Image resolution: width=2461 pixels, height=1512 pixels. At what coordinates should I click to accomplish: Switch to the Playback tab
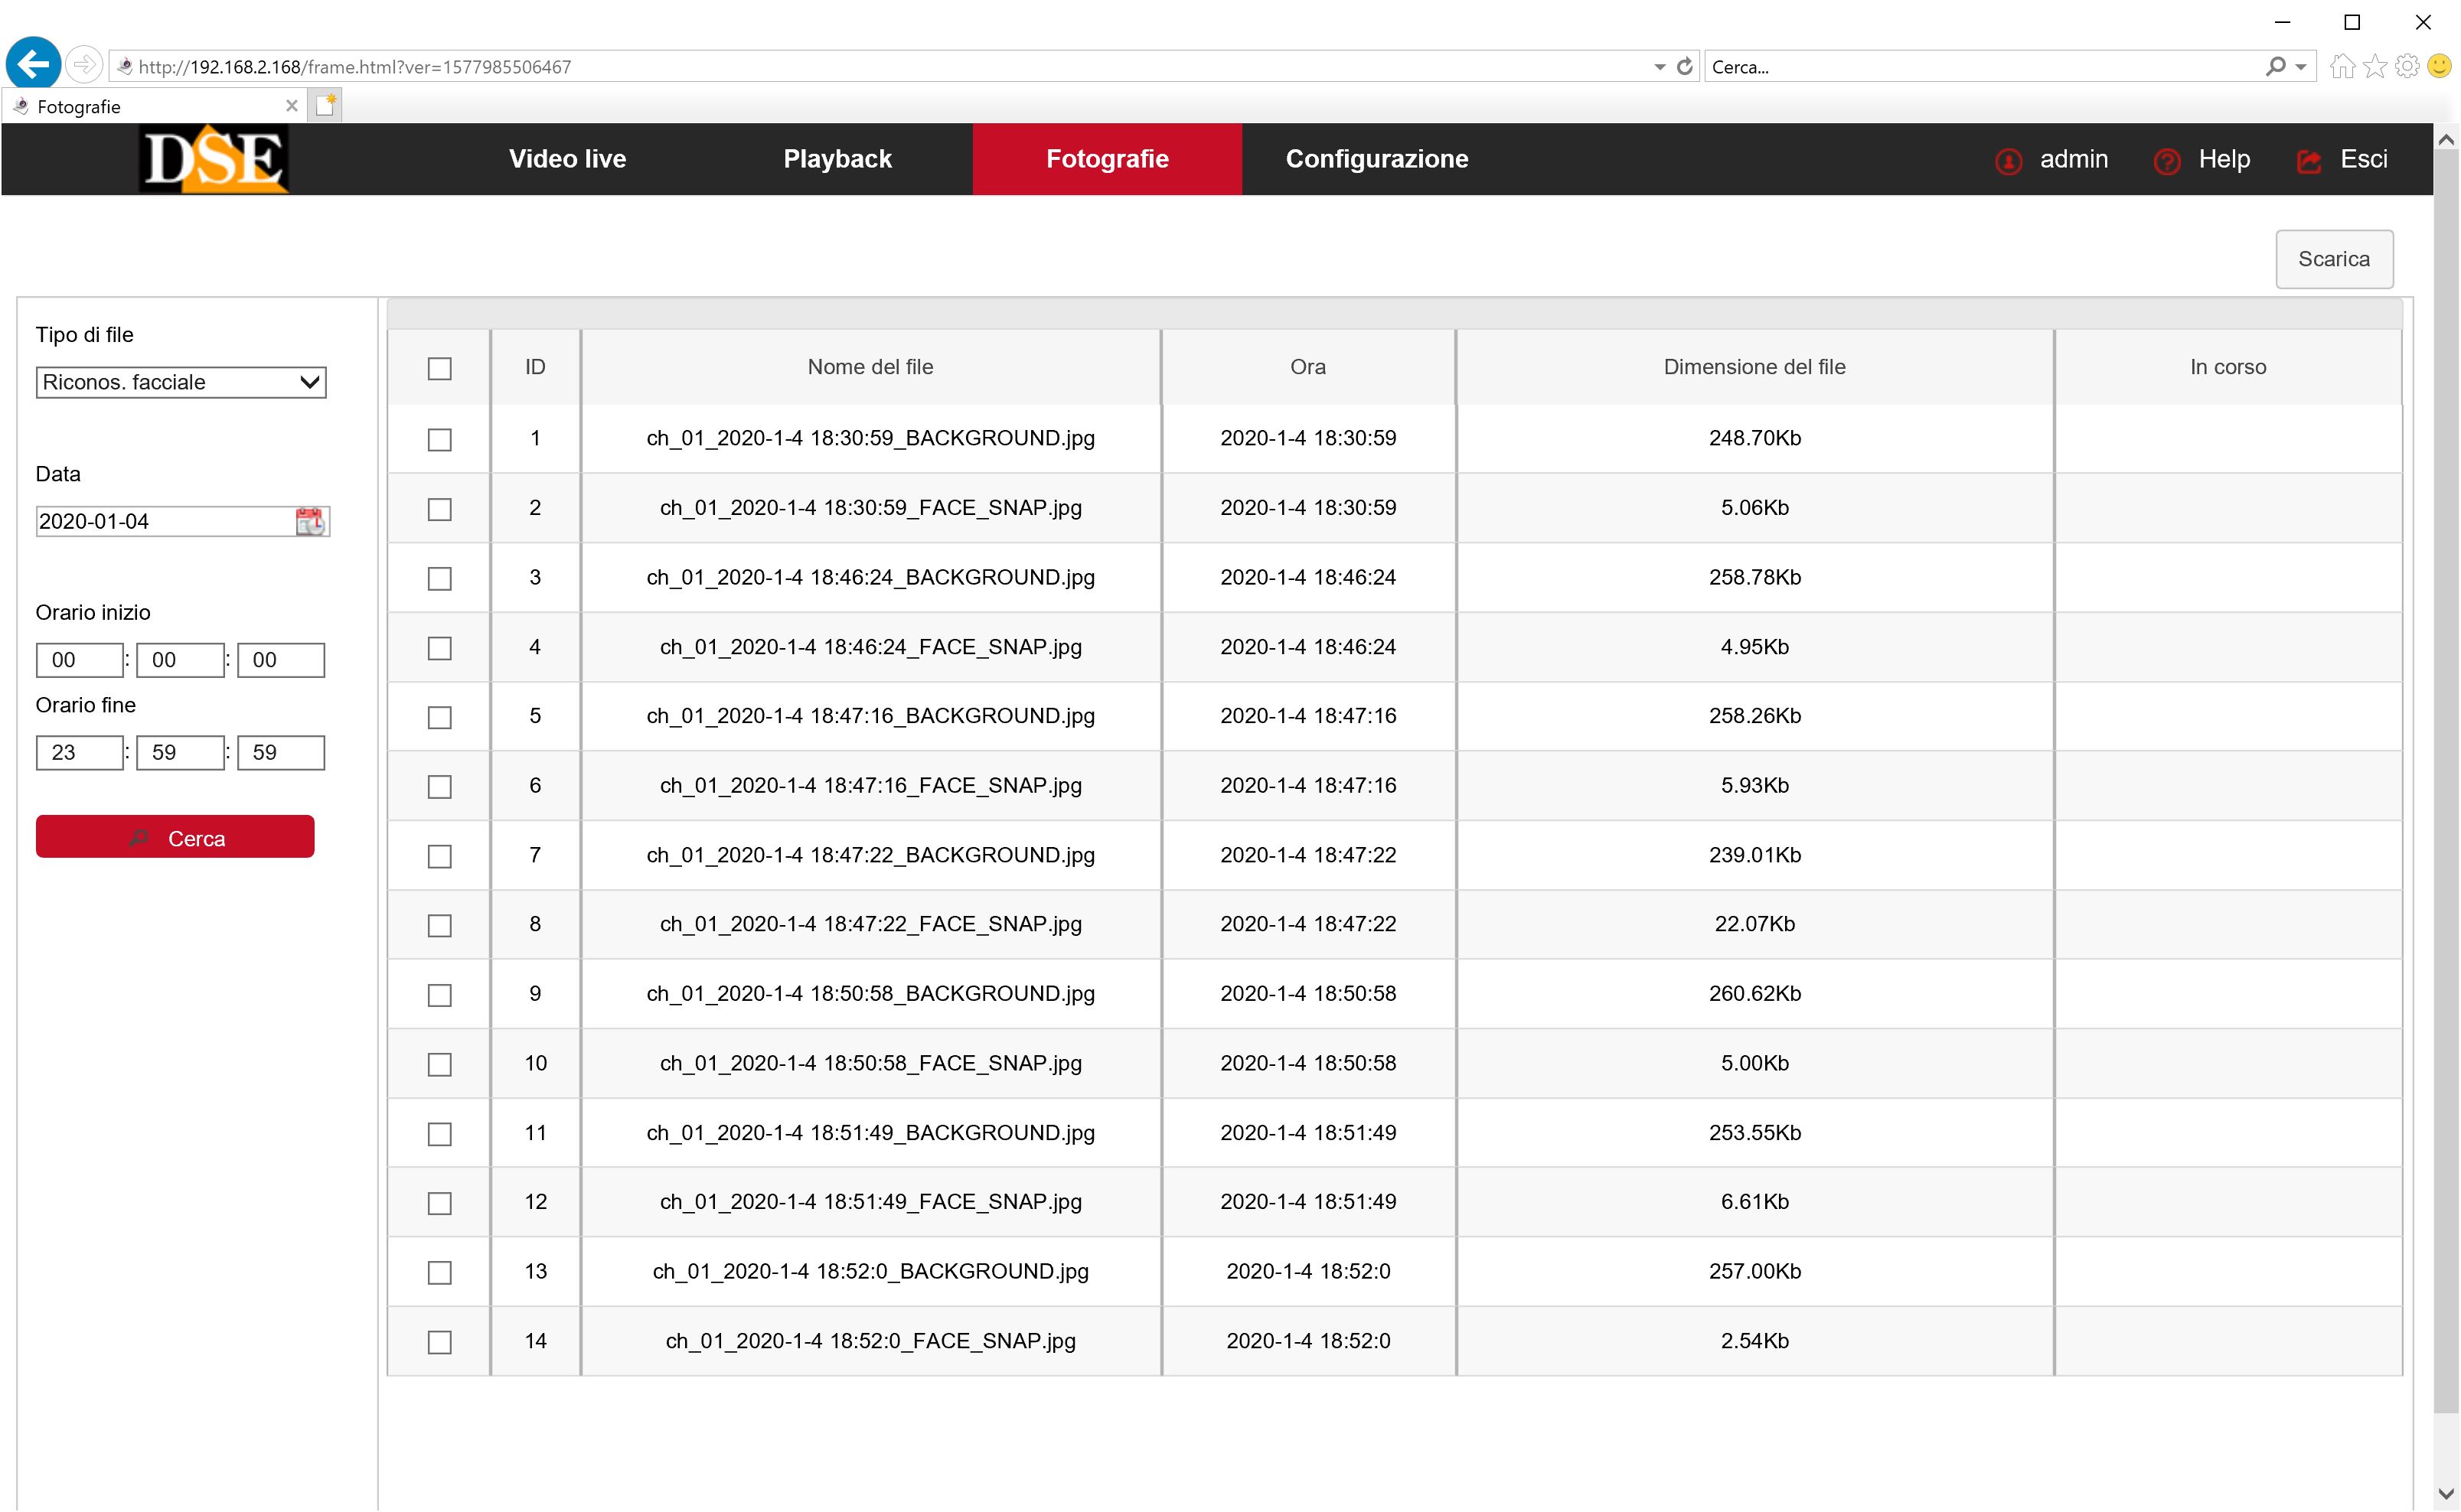(837, 159)
